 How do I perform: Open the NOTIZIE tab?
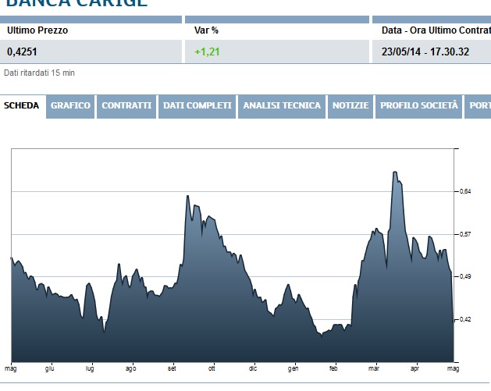click(x=350, y=106)
